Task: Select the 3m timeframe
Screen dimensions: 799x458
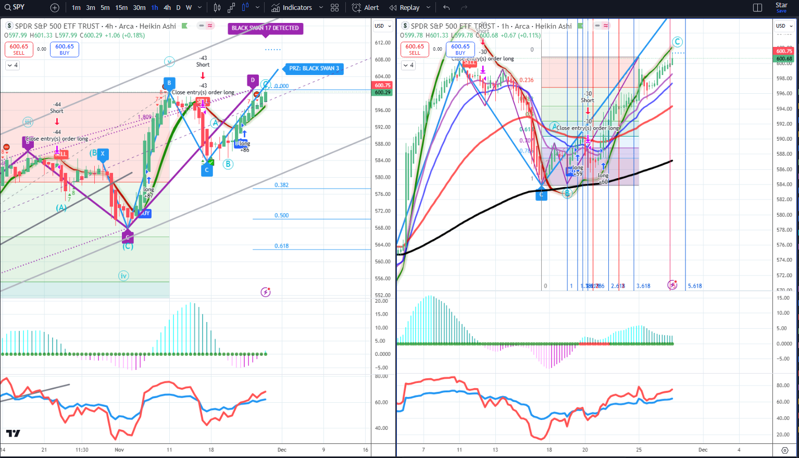Action: point(91,8)
